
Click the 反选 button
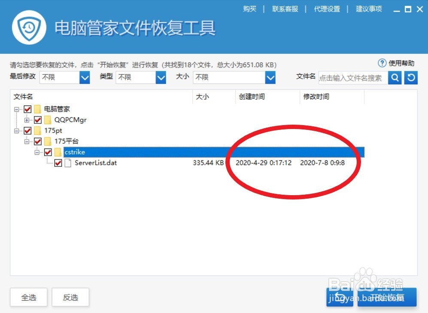(x=70, y=297)
